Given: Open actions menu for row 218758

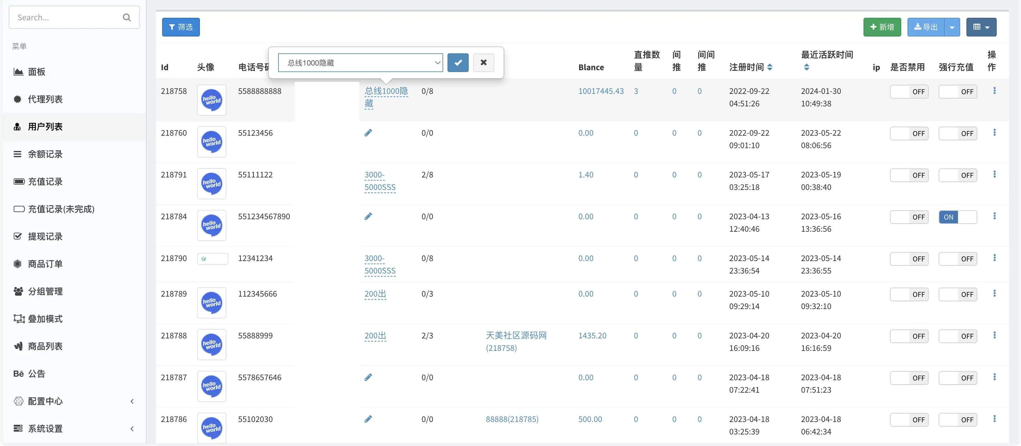Looking at the screenshot, I should coord(994,91).
